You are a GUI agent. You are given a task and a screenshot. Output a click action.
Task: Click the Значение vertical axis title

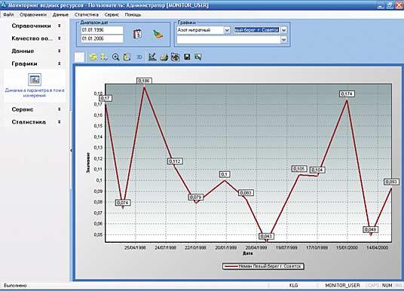tap(88, 163)
